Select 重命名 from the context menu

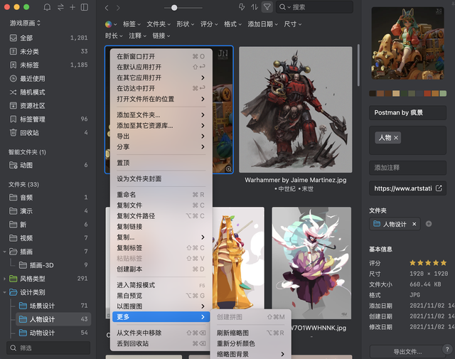[126, 194]
